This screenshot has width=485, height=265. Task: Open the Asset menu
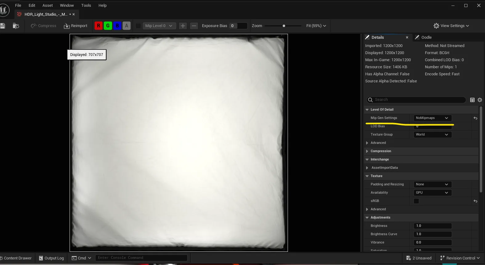pos(47,6)
